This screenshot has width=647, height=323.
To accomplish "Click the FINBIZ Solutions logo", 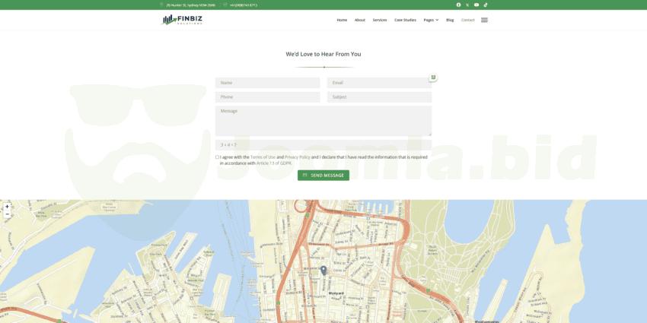I will pyautogui.click(x=182, y=20).
